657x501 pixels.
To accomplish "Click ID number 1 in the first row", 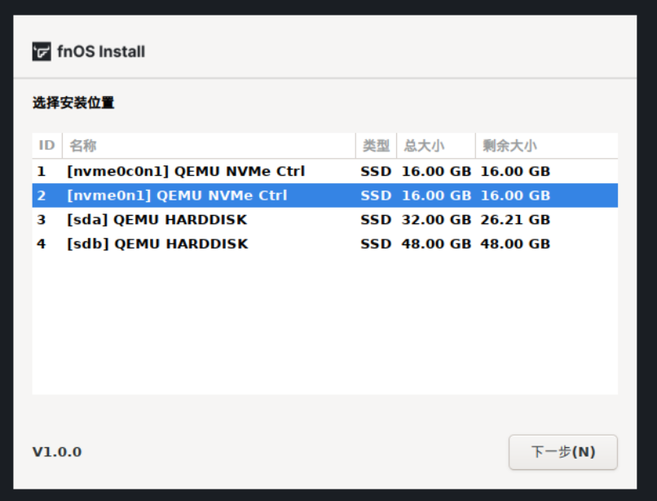I will [42, 172].
